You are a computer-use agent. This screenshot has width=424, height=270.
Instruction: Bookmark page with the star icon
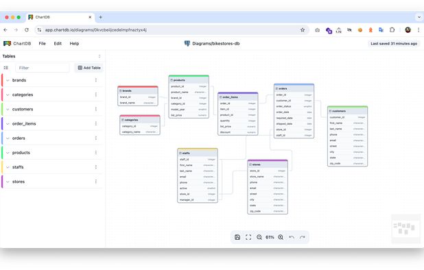pos(303,30)
